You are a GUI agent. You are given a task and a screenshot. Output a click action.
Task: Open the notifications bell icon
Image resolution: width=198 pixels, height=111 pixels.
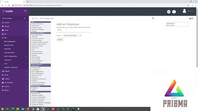coord(174,12)
